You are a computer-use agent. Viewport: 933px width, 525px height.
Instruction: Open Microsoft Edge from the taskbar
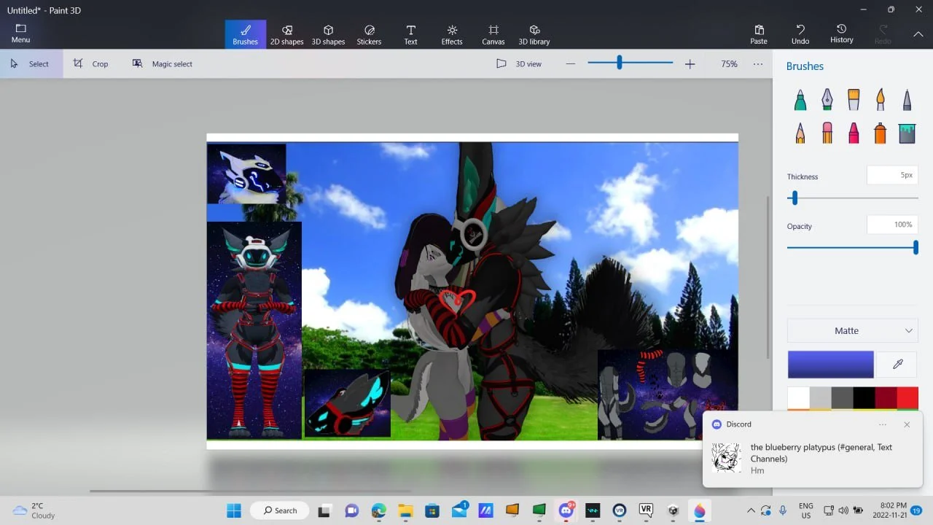378,510
